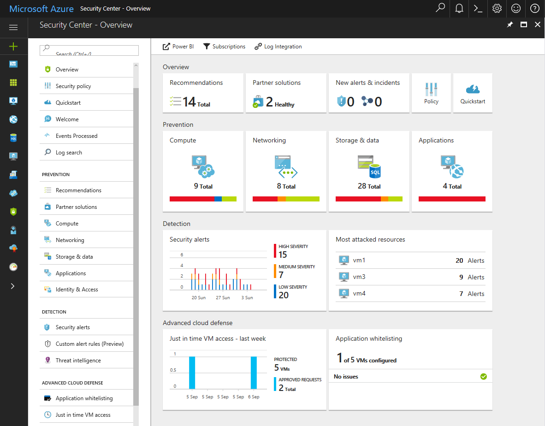Click the notifications bell icon
This screenshot has width=545, height=426.
tap(459, 8)
